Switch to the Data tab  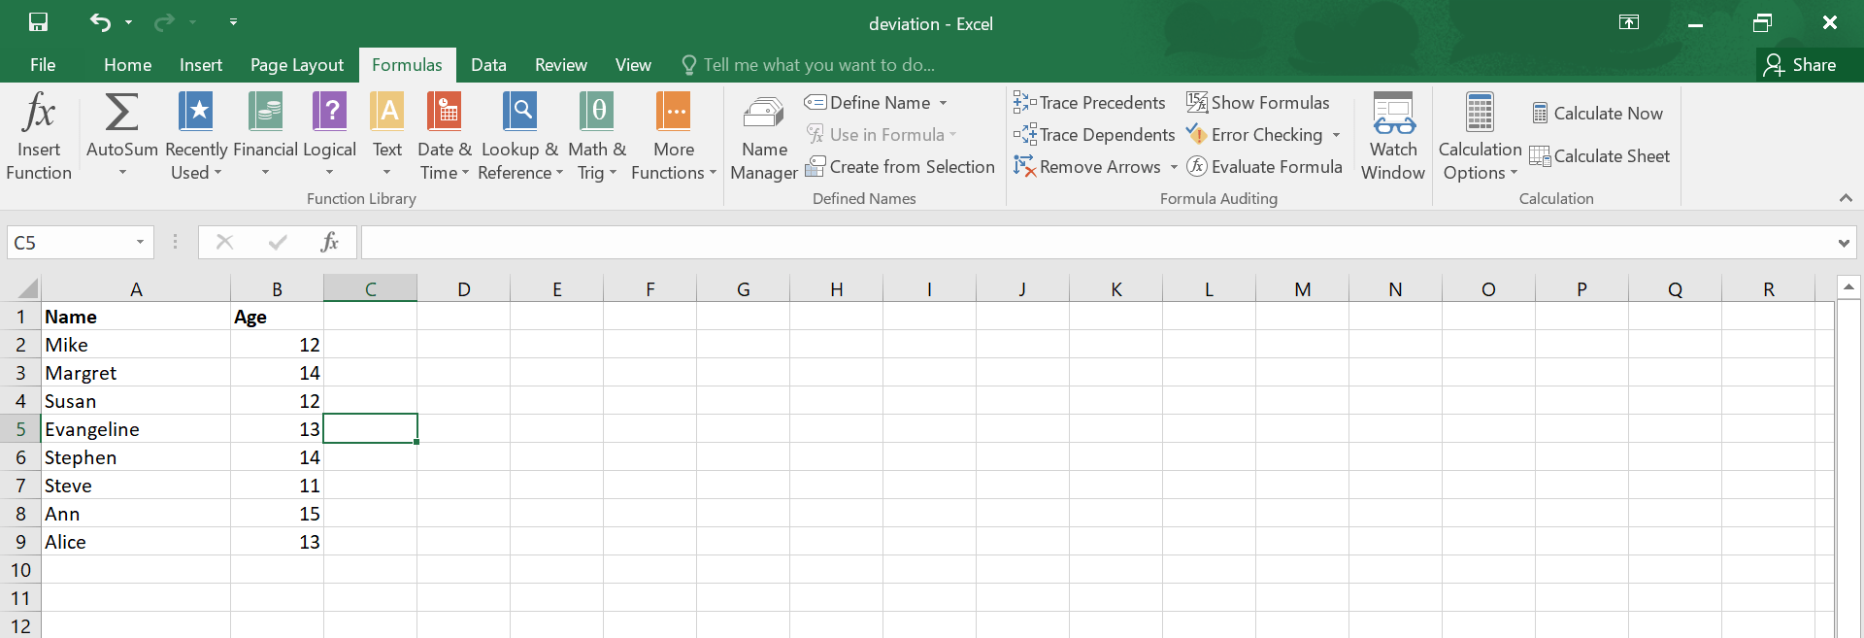coord(488,64)
